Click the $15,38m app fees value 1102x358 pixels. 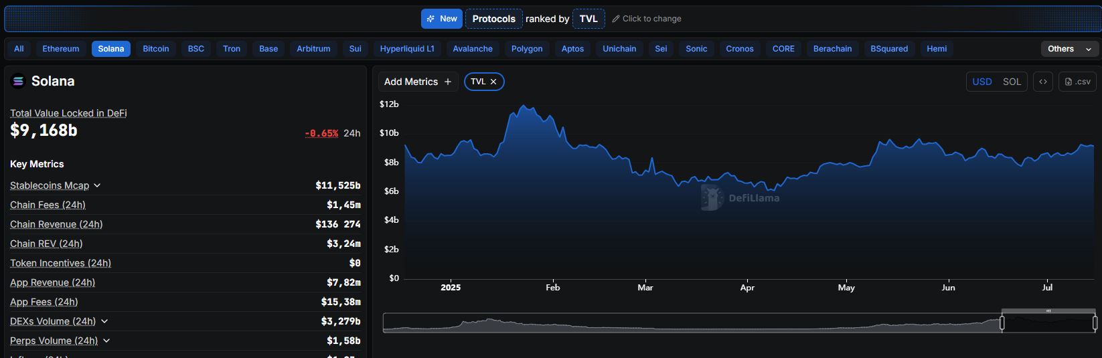341,302
